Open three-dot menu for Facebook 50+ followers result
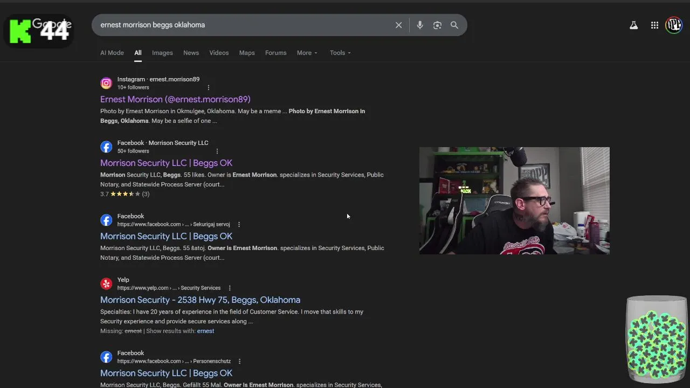Image resolution: width=690 pixels, height=388 pixels. tap(217, 151)
